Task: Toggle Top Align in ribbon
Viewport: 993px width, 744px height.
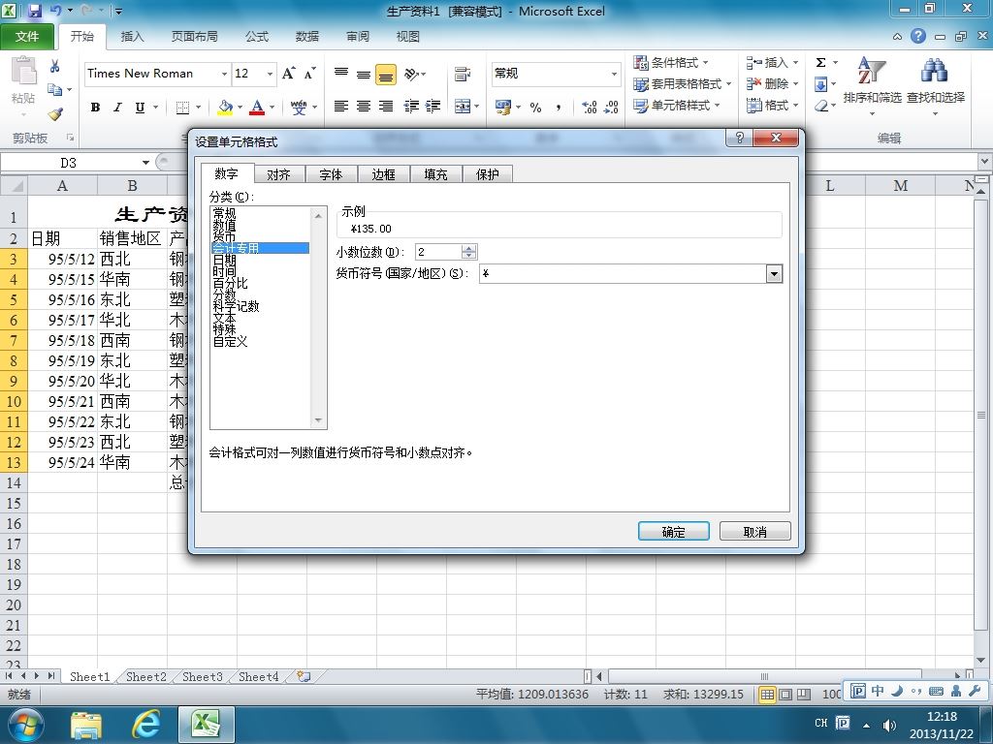Action: [x=341, y=74]
